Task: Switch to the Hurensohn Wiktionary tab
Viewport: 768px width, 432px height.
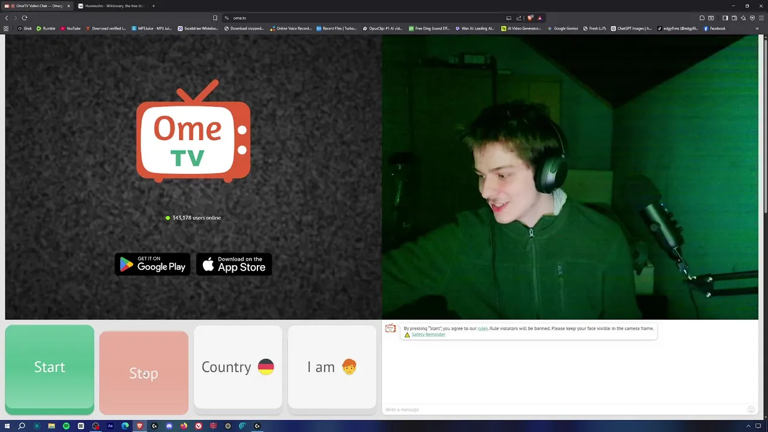Action: point(111,6)
